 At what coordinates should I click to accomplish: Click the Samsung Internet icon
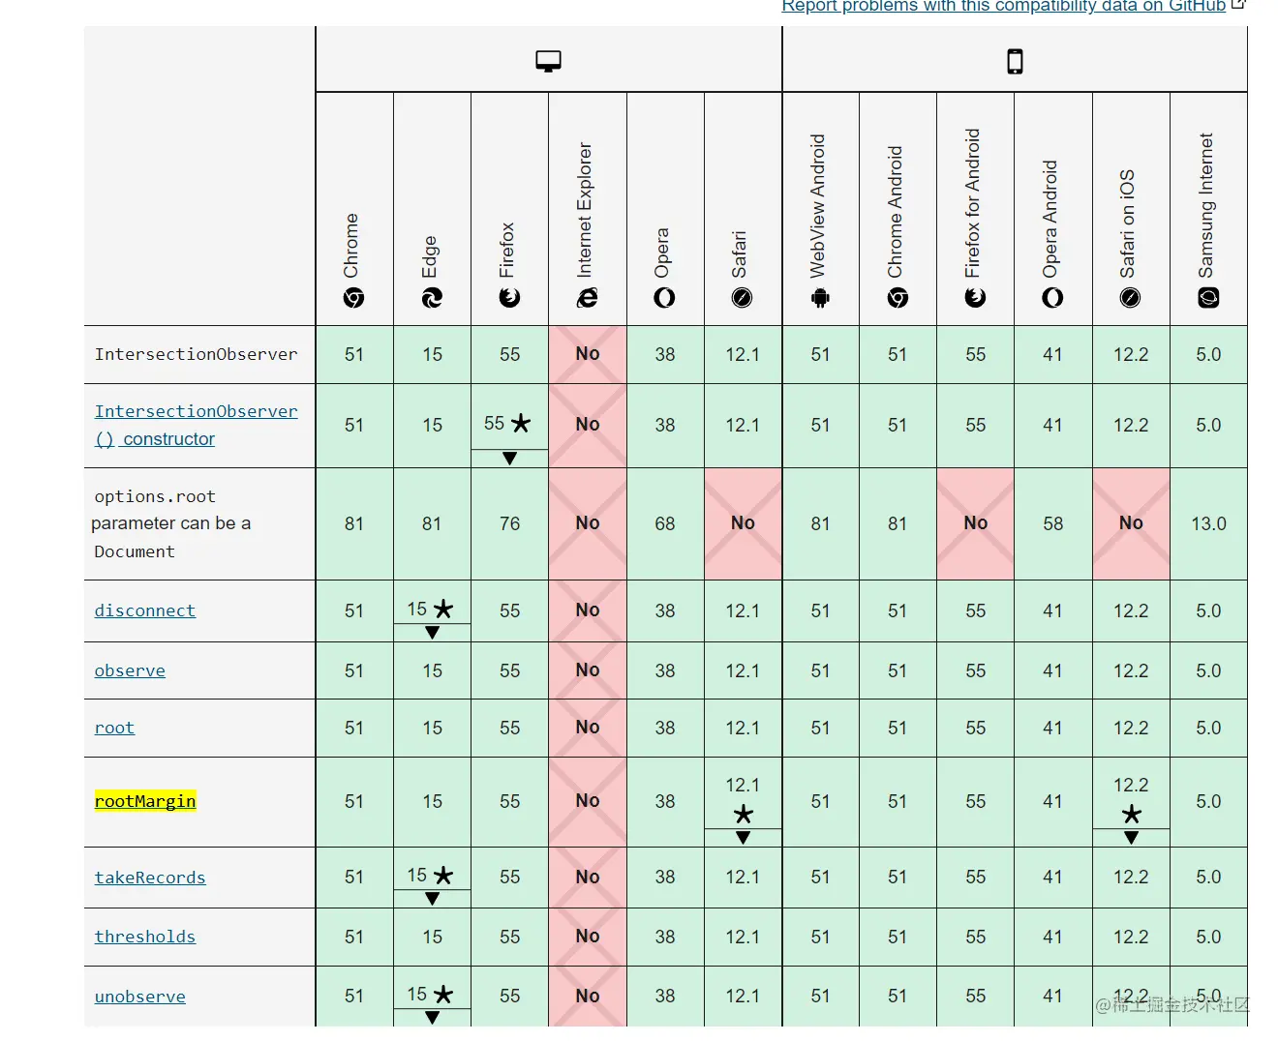click(x=1208, y=298)
